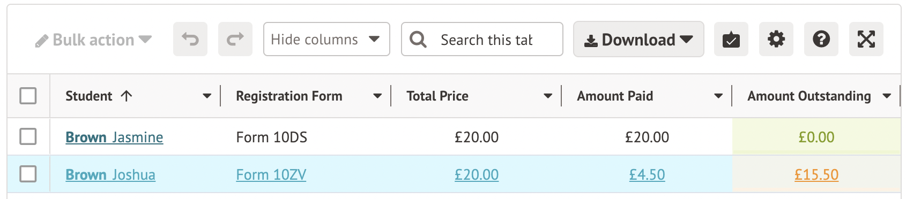This screenshot has height=199, width=906.
Task: Click the calendar checkmark icon
Action: 731,39
